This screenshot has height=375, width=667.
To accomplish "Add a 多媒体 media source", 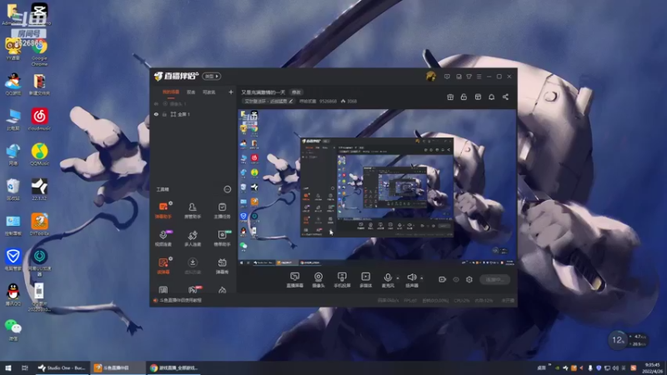I will pos(366,280).
